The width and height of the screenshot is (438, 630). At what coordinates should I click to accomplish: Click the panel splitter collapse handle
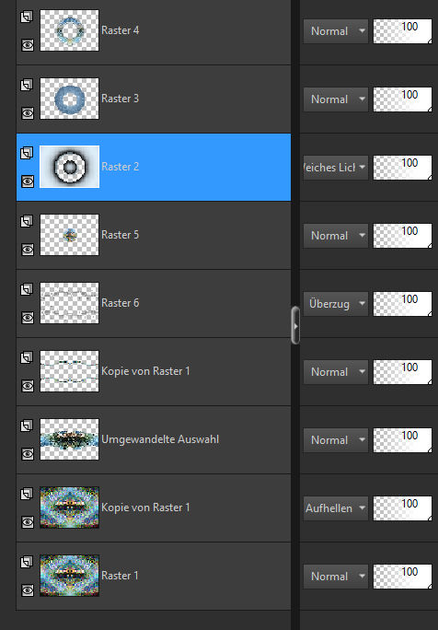[x=295, y=325]
